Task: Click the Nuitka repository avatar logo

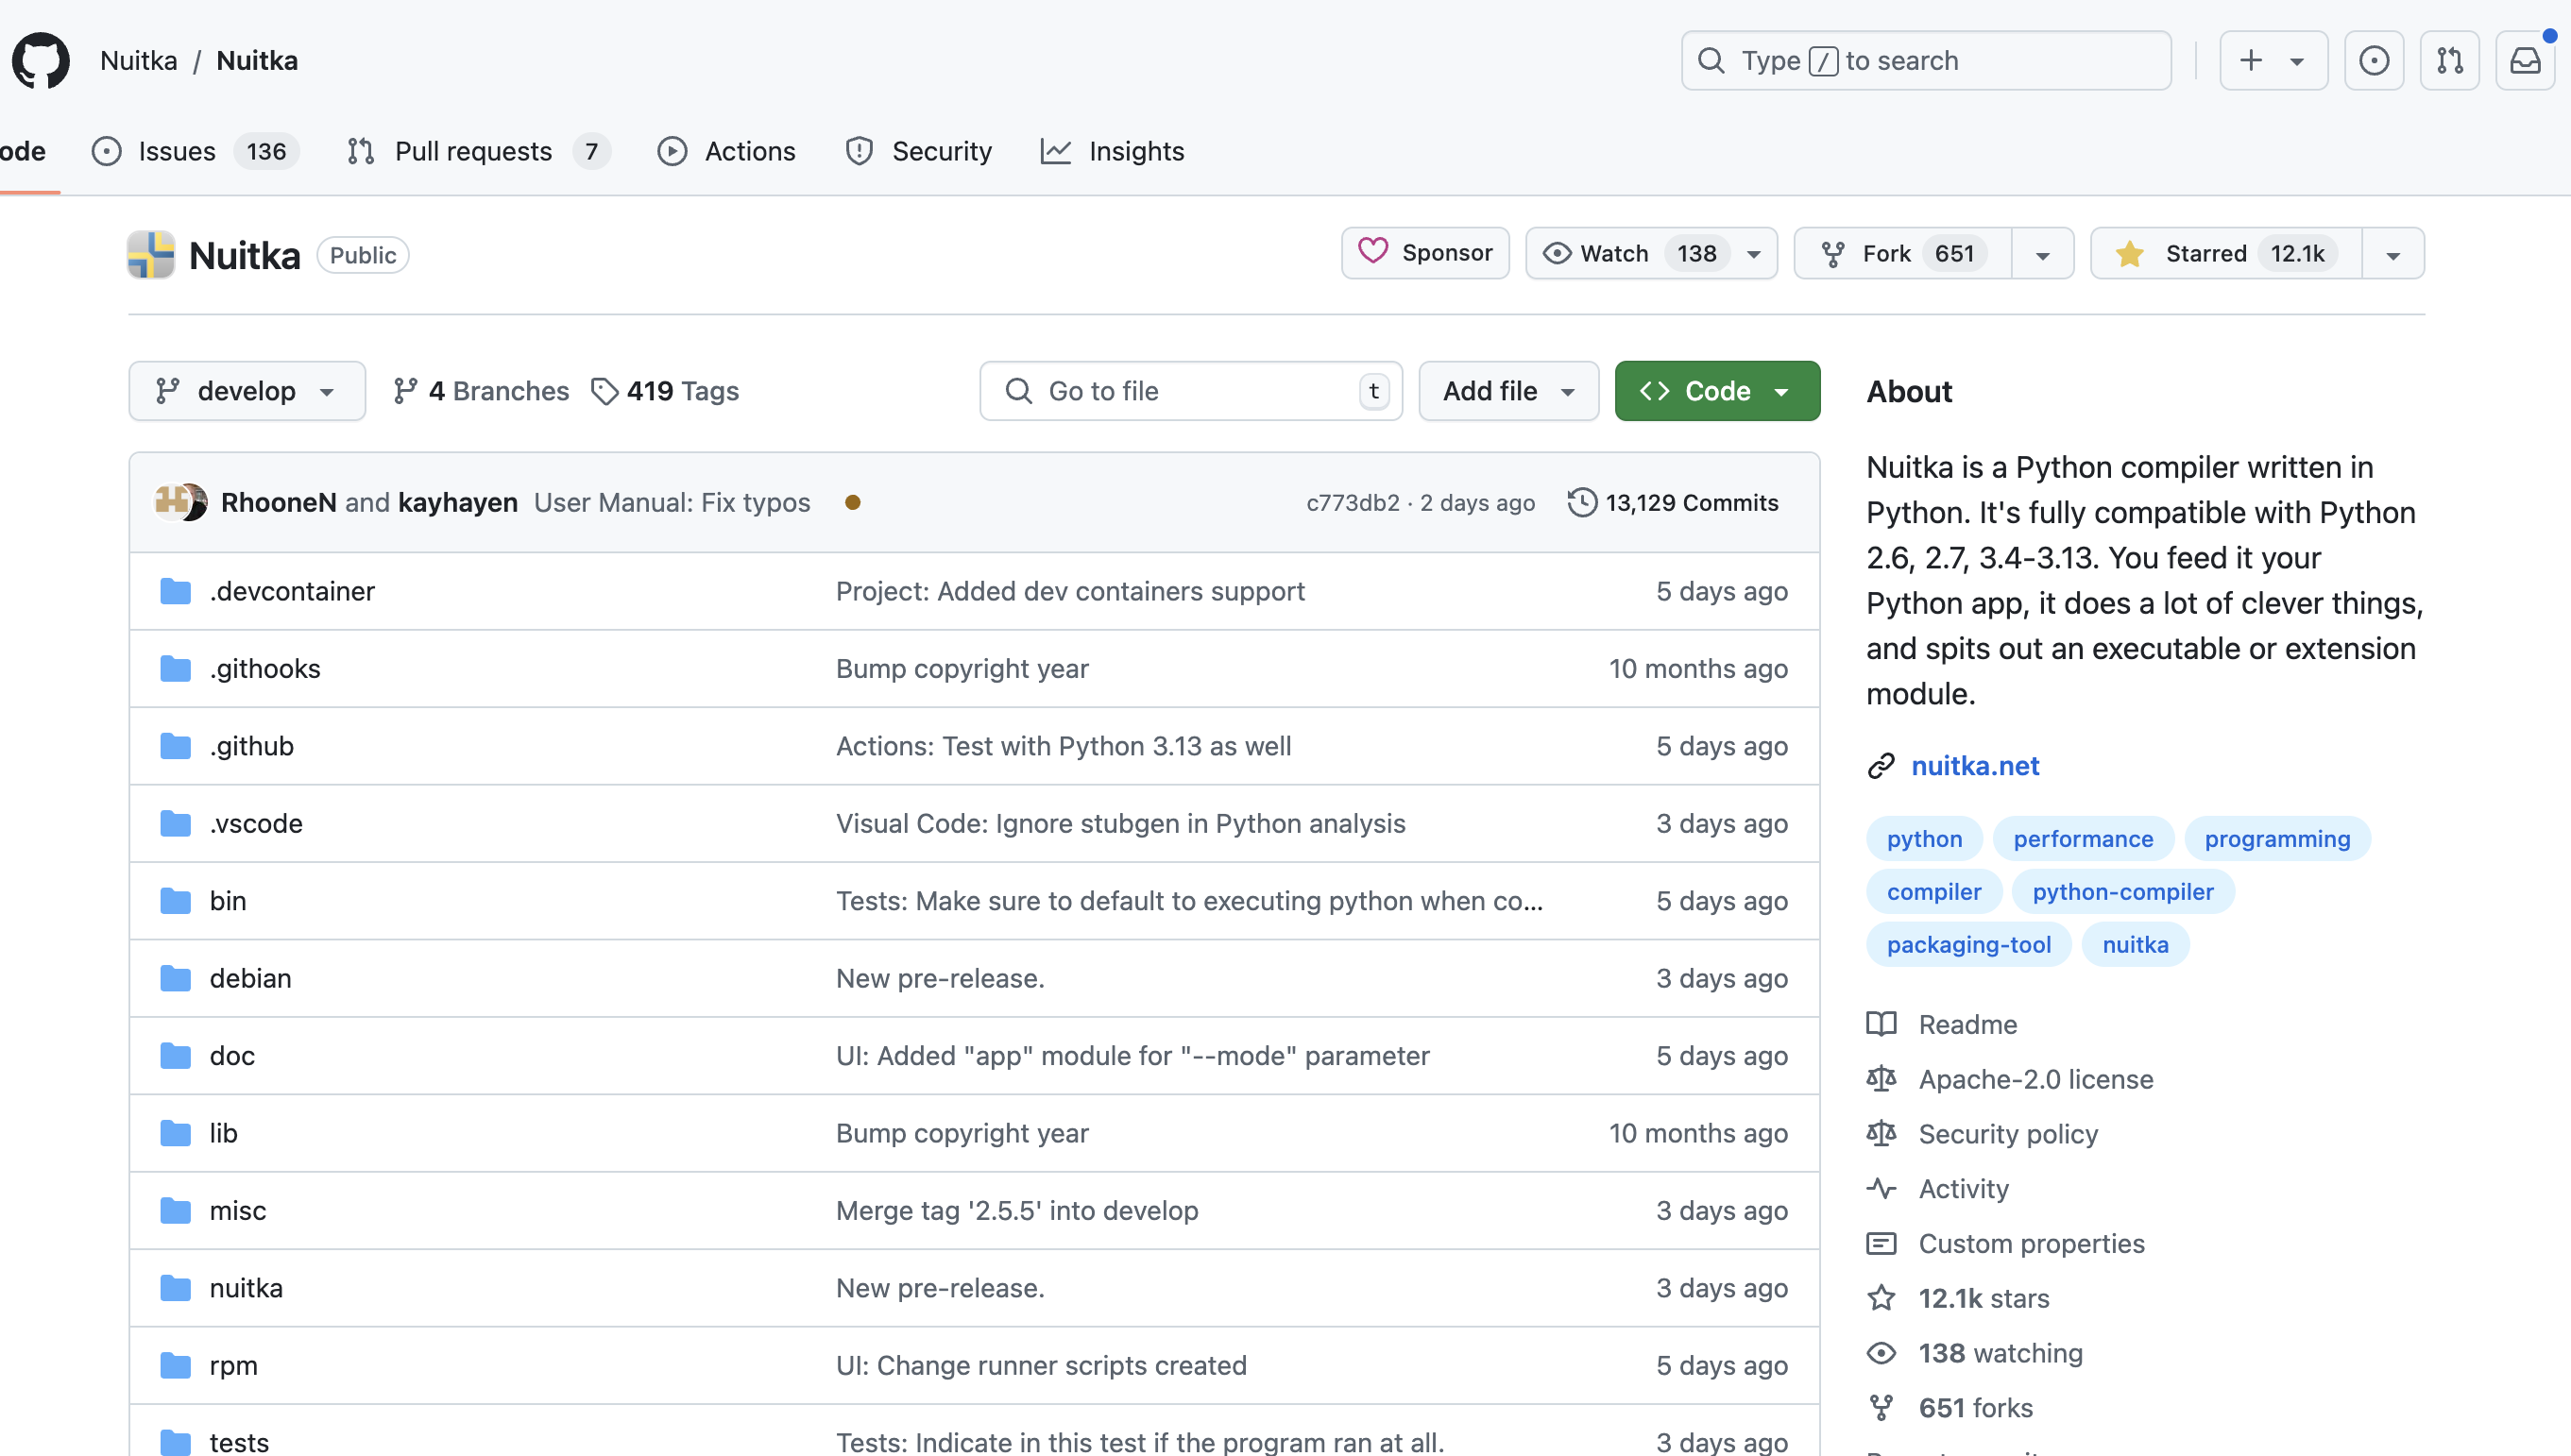Action: click(x=151, y=255)
